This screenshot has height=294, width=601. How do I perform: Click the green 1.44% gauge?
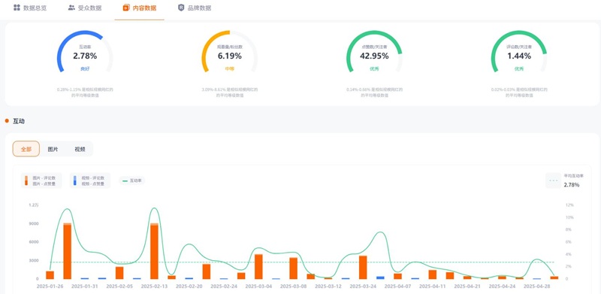pyautogui.click(x=519, y=51)
